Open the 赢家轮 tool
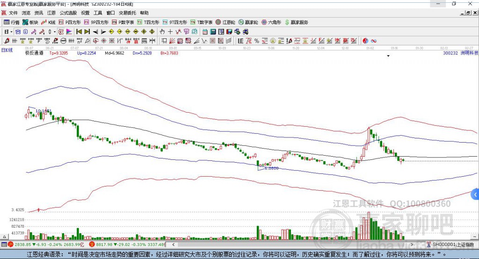Image resolution: width=479 pixels, height=259 pixels. coord(248,22)
